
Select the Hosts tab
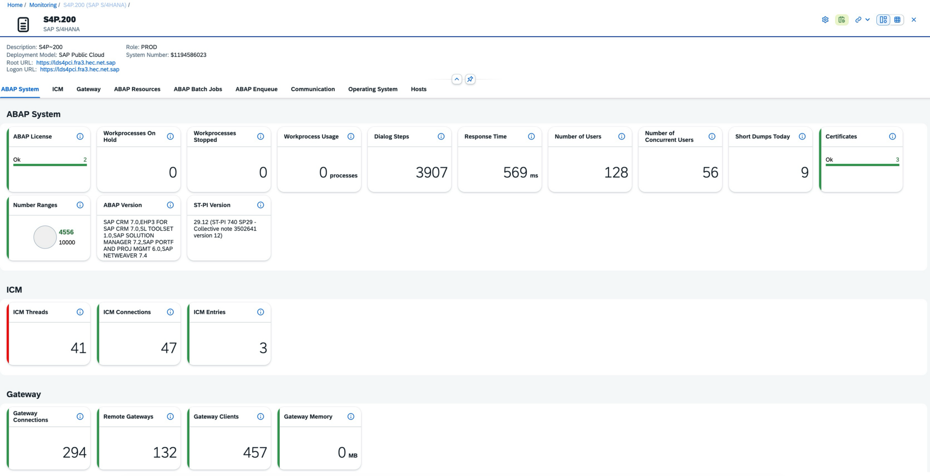[418, 89]
